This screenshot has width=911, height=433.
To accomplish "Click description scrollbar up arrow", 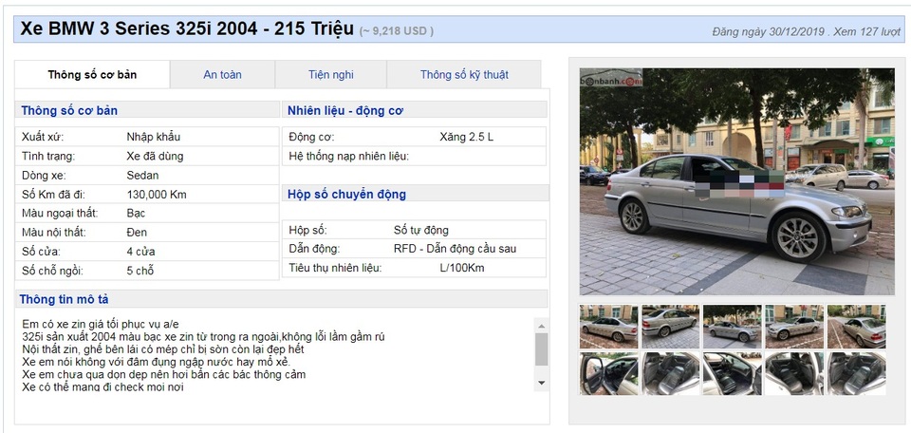I will (542, 326).
